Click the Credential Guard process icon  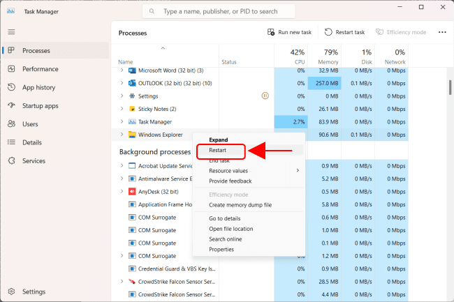[x=132, y=269]
